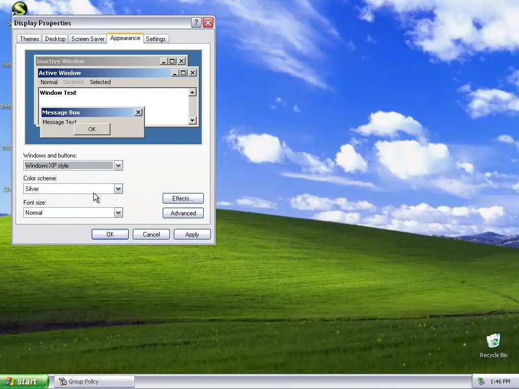Click the Advanced button
The image size is (519, 389).
pyautogui.click(x=183, y=213)
